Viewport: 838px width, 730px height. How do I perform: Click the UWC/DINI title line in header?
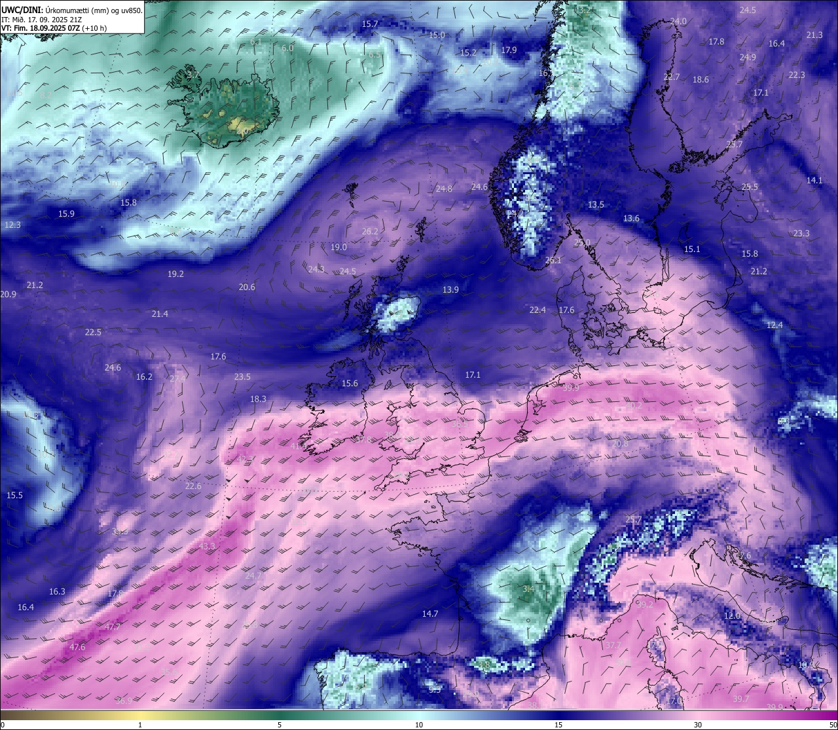(x=71, y=10)
